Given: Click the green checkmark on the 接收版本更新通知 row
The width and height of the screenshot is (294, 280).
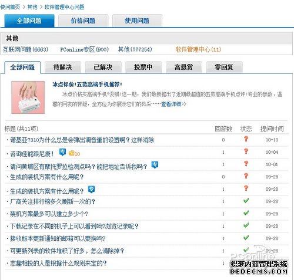Looking at the screenshot, I should [x=246, y=238].
